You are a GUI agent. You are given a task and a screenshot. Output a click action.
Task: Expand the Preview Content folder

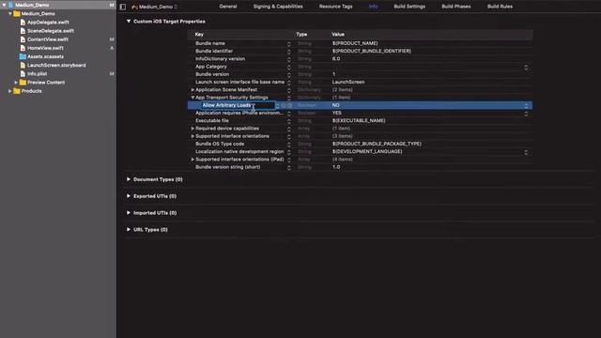pos(16,83)
